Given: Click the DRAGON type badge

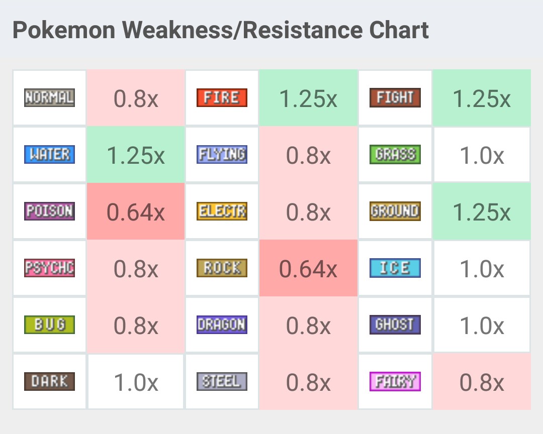Looking at the screenshot, I should pos(222,324).
